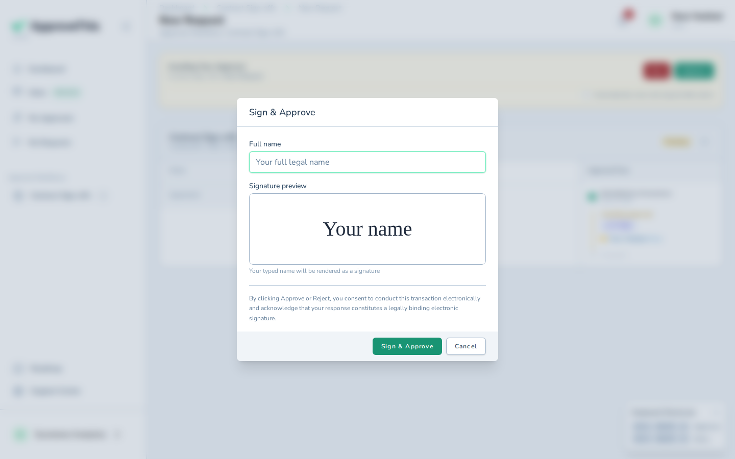Open sidebar item with green badge

[46, 93]
